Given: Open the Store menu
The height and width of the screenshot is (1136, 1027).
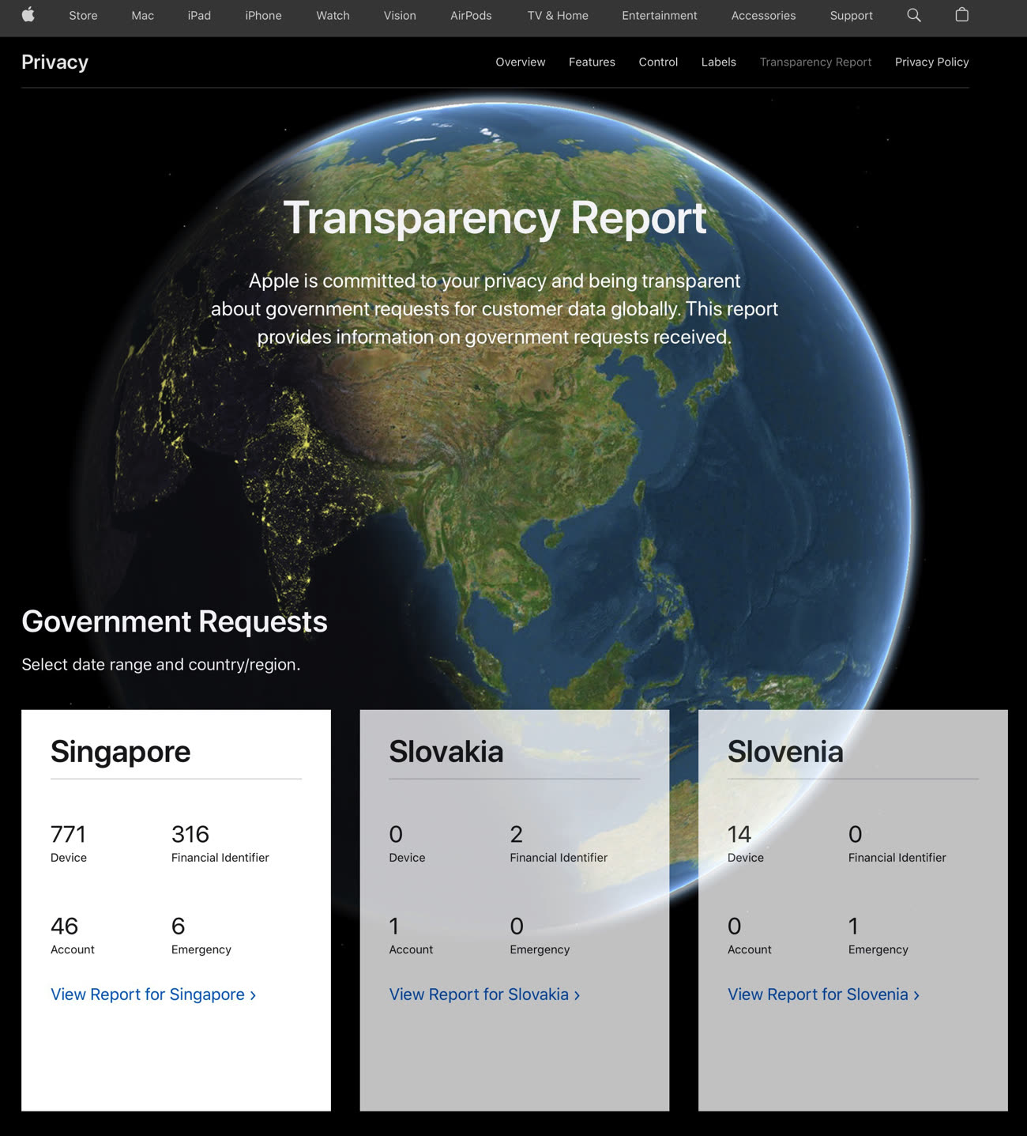Looking at the screenshot, I should click(83, 16).
